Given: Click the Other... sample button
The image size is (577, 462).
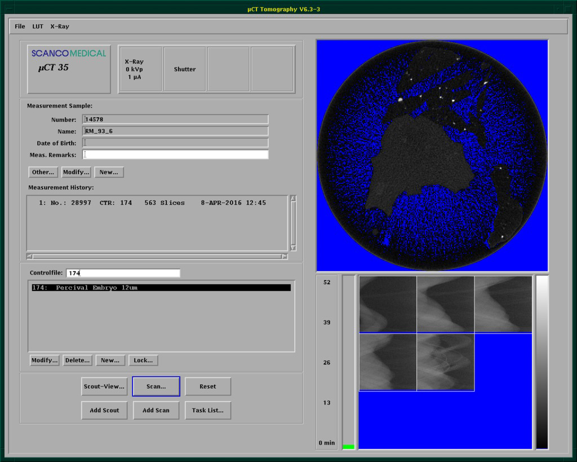Looking at the screenshot, I should 43,172.
